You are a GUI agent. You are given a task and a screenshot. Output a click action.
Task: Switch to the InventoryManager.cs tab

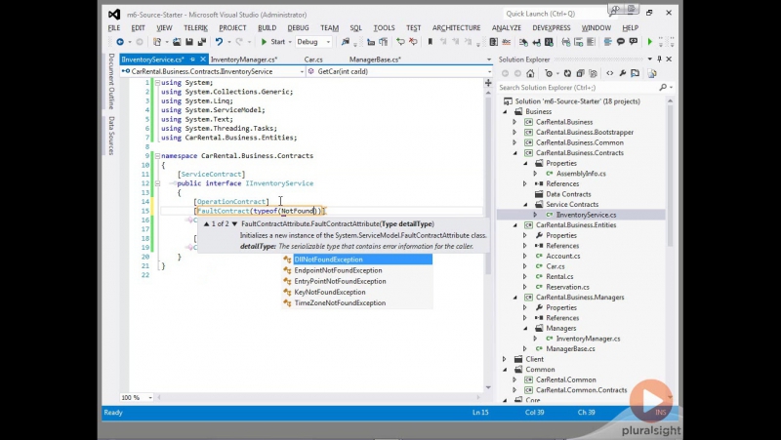click(x=244, y=60)
